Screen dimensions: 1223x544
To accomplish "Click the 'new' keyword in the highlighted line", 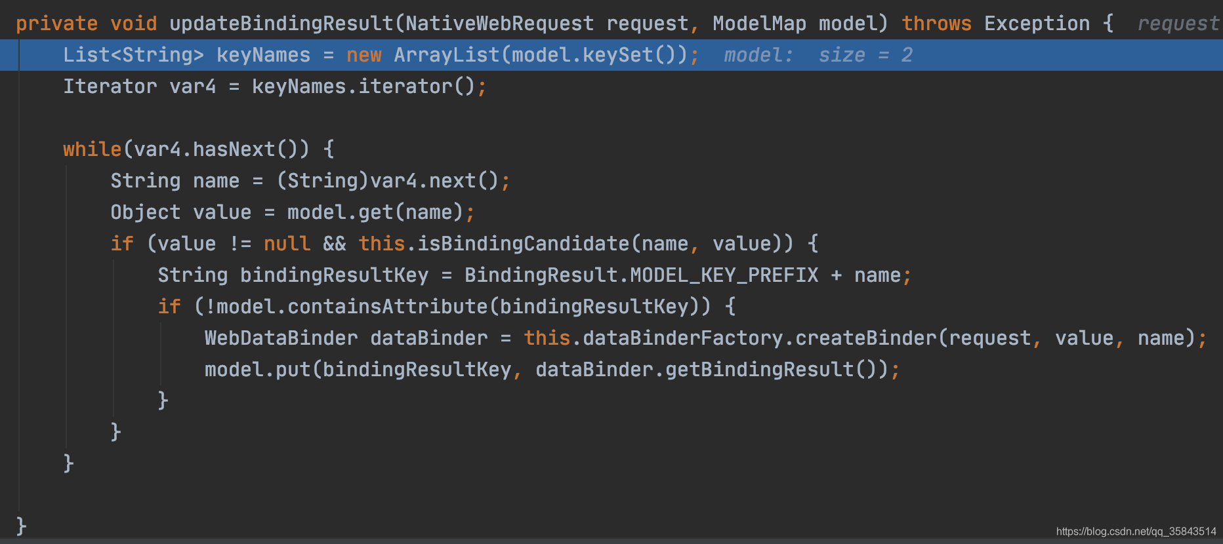I will click(x=364, y=55).
